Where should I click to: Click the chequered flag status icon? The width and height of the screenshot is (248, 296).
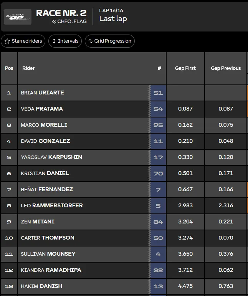point(54,22)
